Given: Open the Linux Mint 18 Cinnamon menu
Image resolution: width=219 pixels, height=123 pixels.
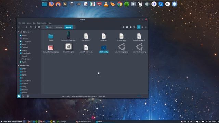Looking at the screenshot, I should (11, 122).
